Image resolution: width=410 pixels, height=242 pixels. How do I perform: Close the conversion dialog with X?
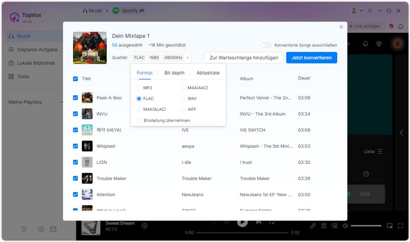(x=341, y=27)
